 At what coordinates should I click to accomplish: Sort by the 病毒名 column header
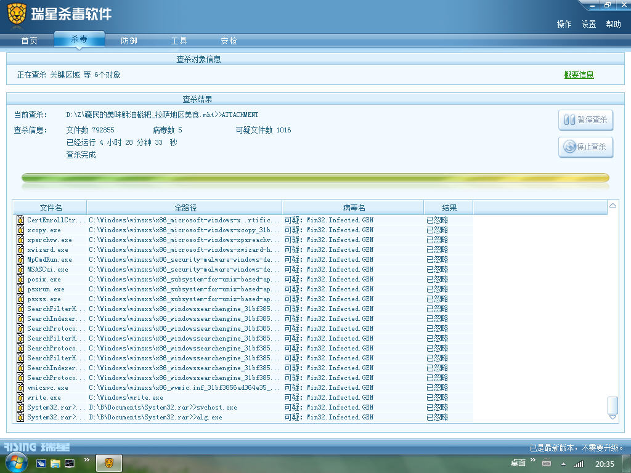(353, 208)
